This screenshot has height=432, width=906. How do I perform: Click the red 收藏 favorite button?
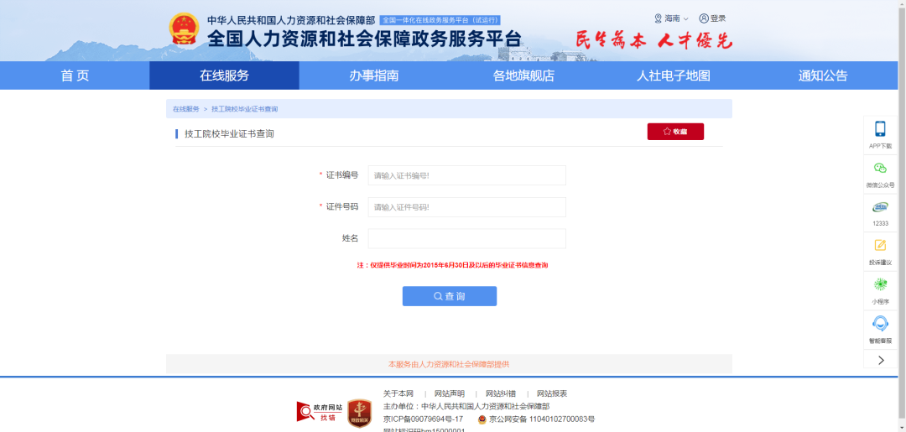[674, 132]
